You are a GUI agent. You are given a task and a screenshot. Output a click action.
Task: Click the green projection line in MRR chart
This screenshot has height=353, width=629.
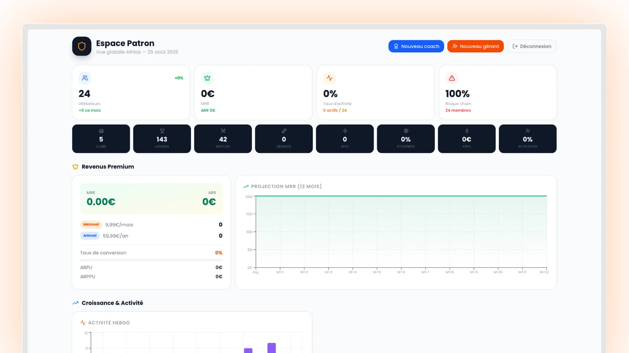[401, 196]
